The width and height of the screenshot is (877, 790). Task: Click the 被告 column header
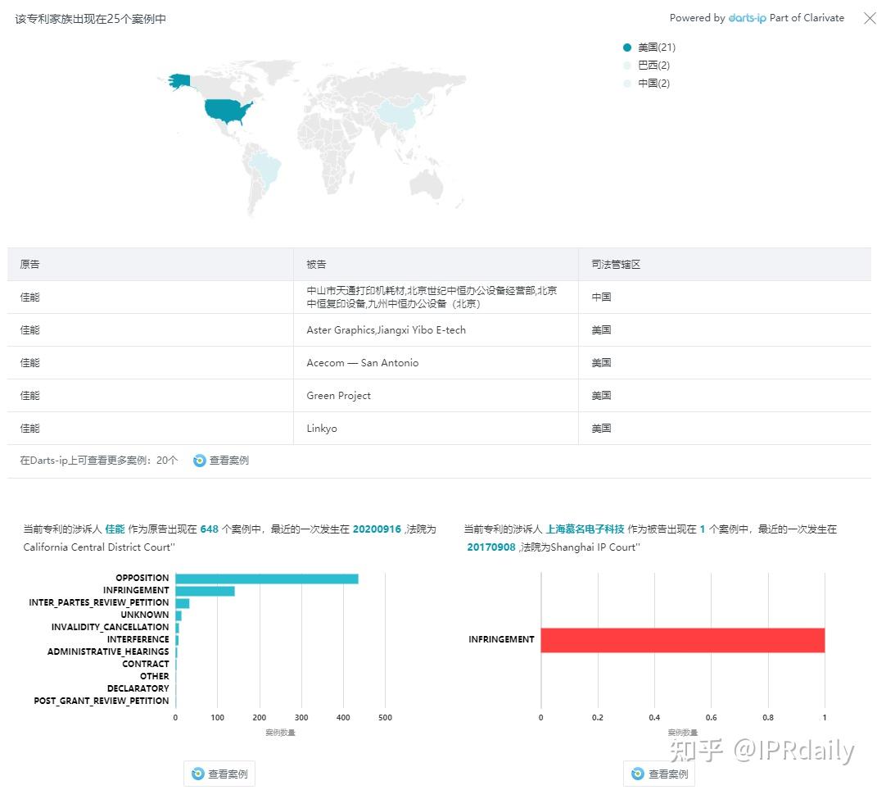click(x=316, y=264)
